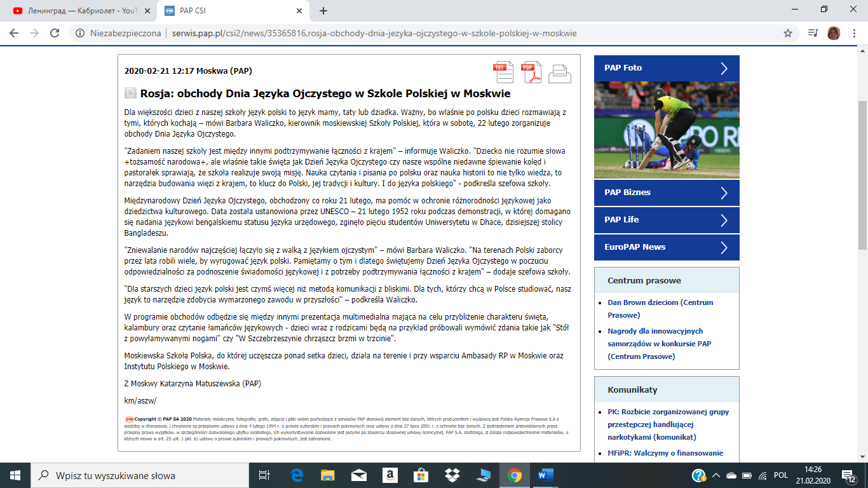Click the cricket photo thumbnail
The width and height of the screenshot is (868, 488).
[x=667, y=130]
